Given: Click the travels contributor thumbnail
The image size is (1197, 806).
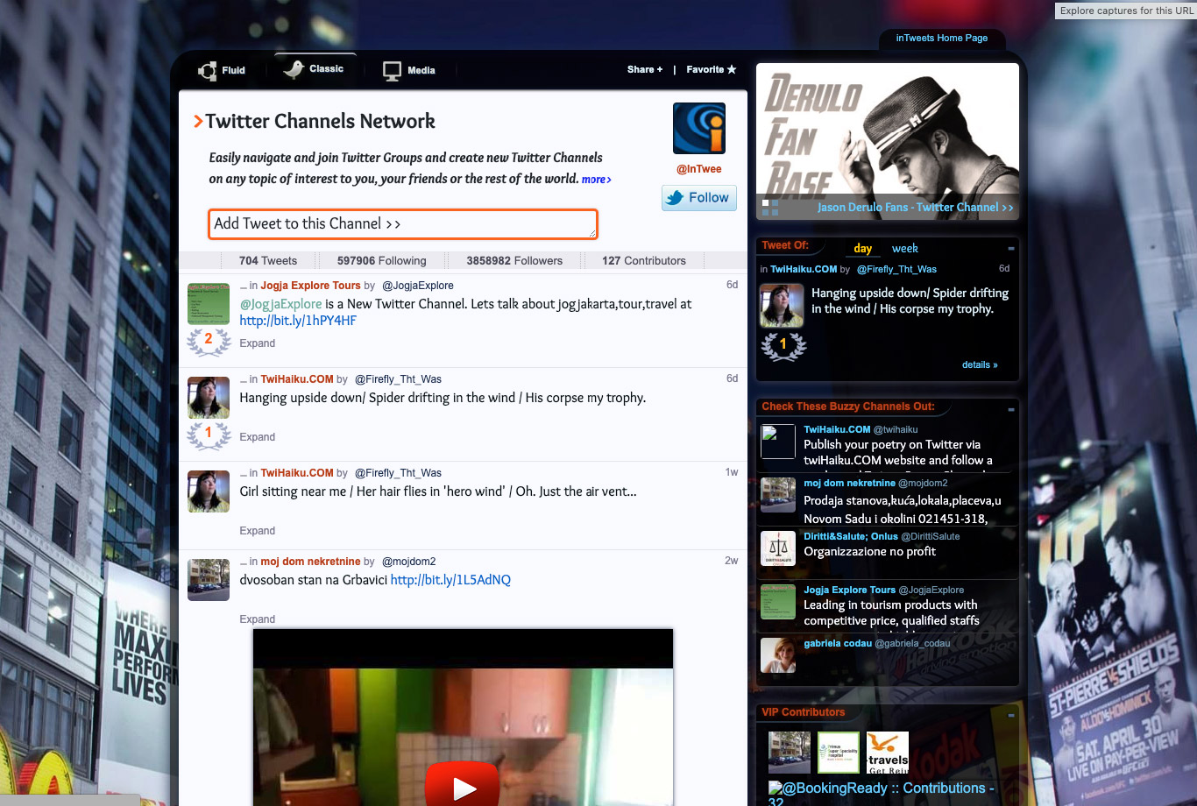Looking at the screenshot, I should (x=888, y=753).
